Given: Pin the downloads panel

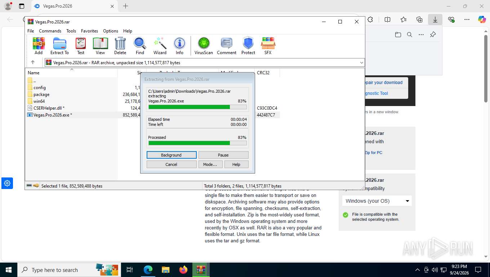Looking at the screenshot, I should 433,35.
